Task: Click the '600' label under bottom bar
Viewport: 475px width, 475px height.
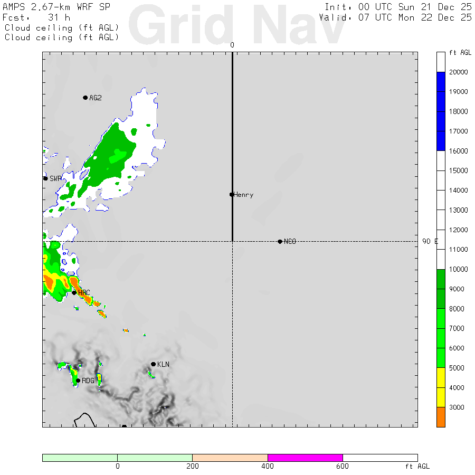Action: pyautogui.click(x=343, y=466)
